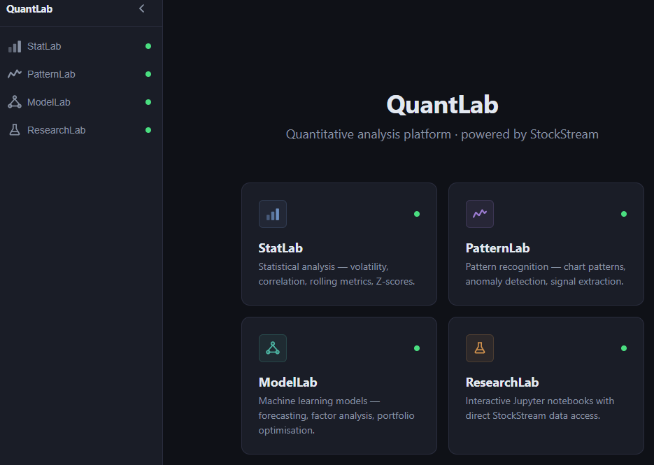The image size is (654, 465).
Task: Click the ModelLab network node sidebar icon
Action: point(14,102)
